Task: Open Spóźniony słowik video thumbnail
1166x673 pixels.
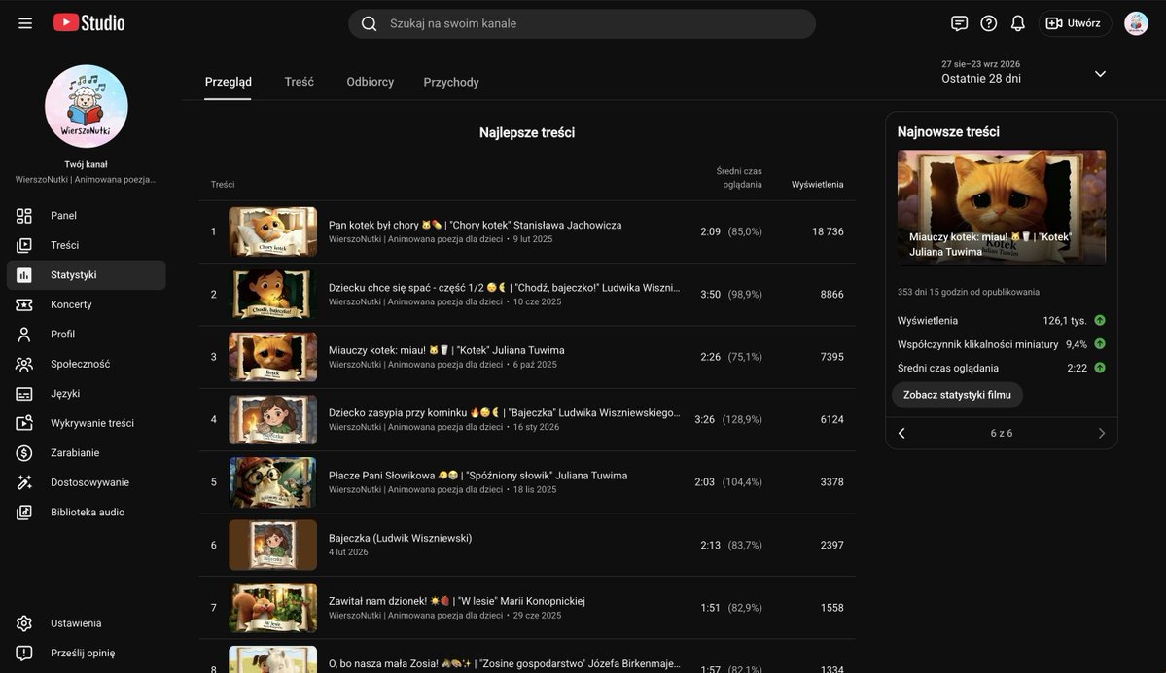Action: click(273, 482)
